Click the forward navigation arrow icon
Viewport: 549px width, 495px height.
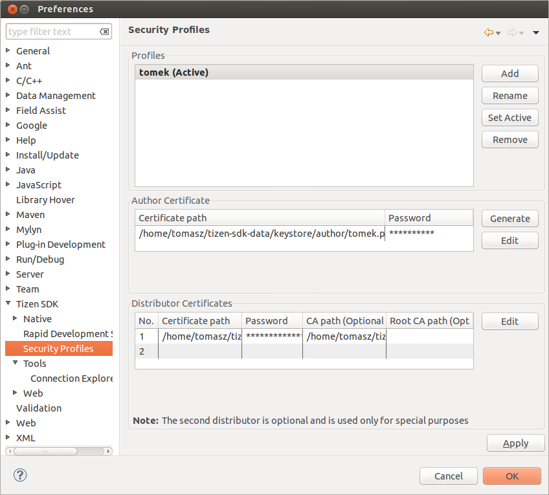pos(511,32)
